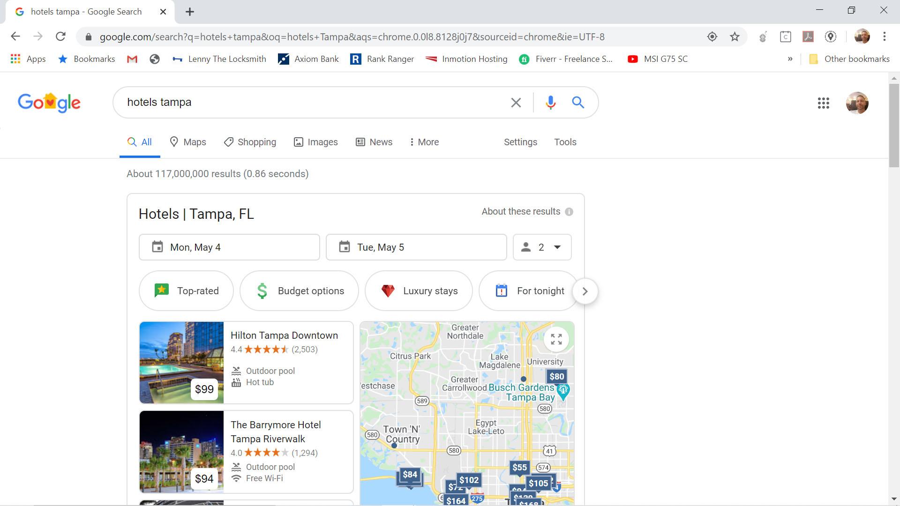
Task: Click the $55 price pin on map
Action: [519, 468]
